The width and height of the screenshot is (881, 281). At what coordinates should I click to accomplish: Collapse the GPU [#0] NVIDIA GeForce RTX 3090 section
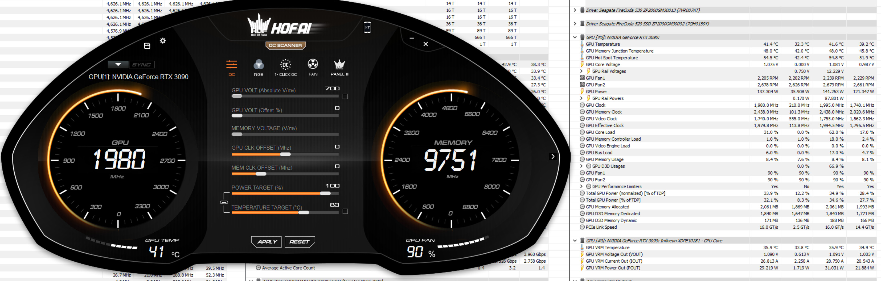pyautogui.click(x=575, y=37)
